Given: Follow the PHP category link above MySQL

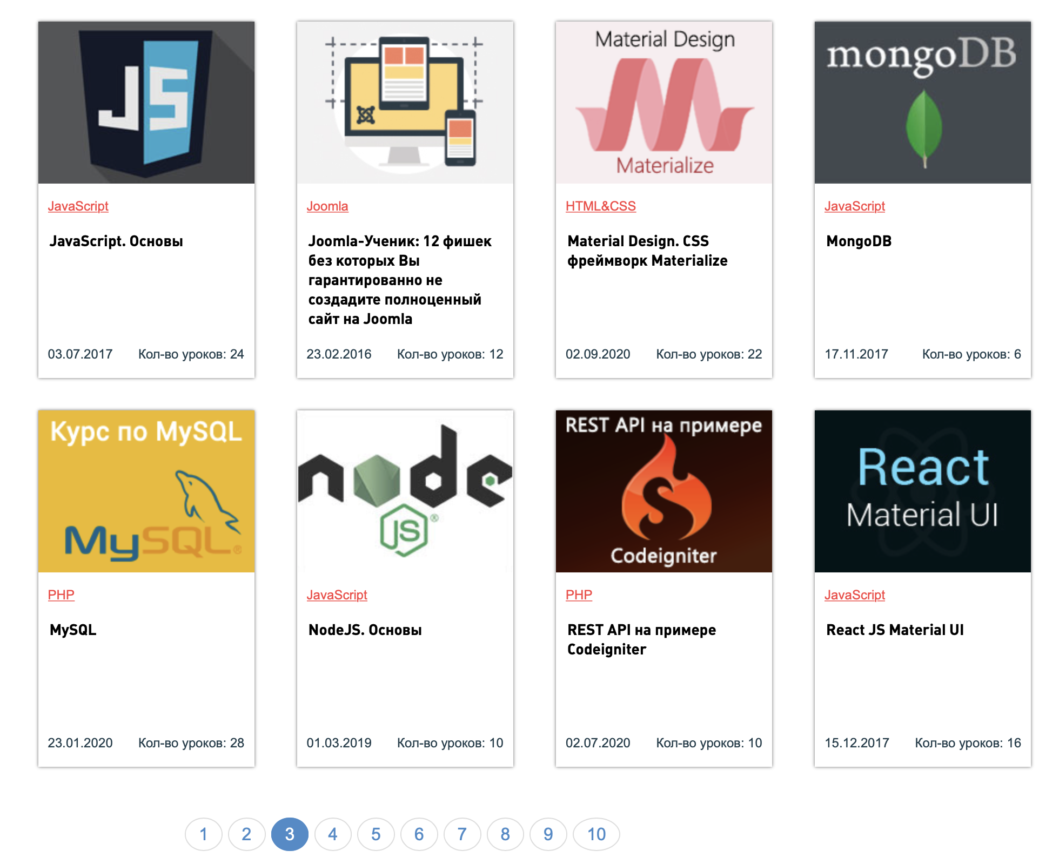Looking at the screenshot, I should pyautogui.click(x=61, y=595).
